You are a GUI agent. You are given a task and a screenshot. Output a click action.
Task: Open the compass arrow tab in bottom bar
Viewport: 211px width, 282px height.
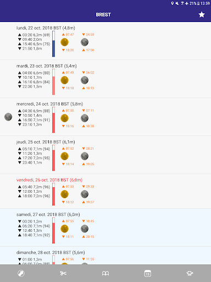[21, 273]
